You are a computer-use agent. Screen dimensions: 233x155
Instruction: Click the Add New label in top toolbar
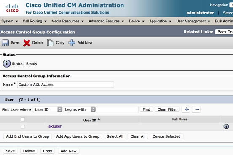click(85, 43)
